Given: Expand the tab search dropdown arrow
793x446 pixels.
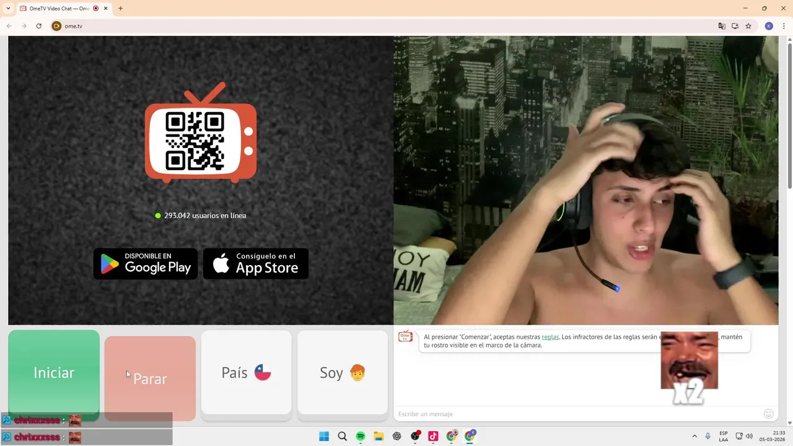Looking at the screenshot, I should [x=8, y=9].
